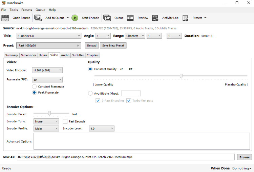Open the File menu
The height and width of the screenshot is (172, 254).
pos(4,10)
